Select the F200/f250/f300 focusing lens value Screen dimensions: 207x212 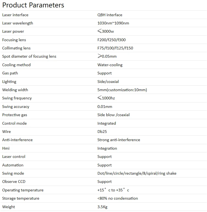tap(111, 40)
